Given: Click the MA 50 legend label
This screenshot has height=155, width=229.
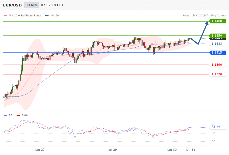Looking at the screenshot, I should (x=54, y=15).
